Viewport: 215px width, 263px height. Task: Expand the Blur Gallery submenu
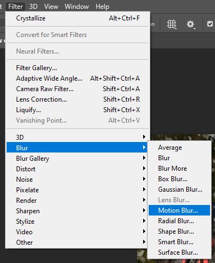point(77,158)
